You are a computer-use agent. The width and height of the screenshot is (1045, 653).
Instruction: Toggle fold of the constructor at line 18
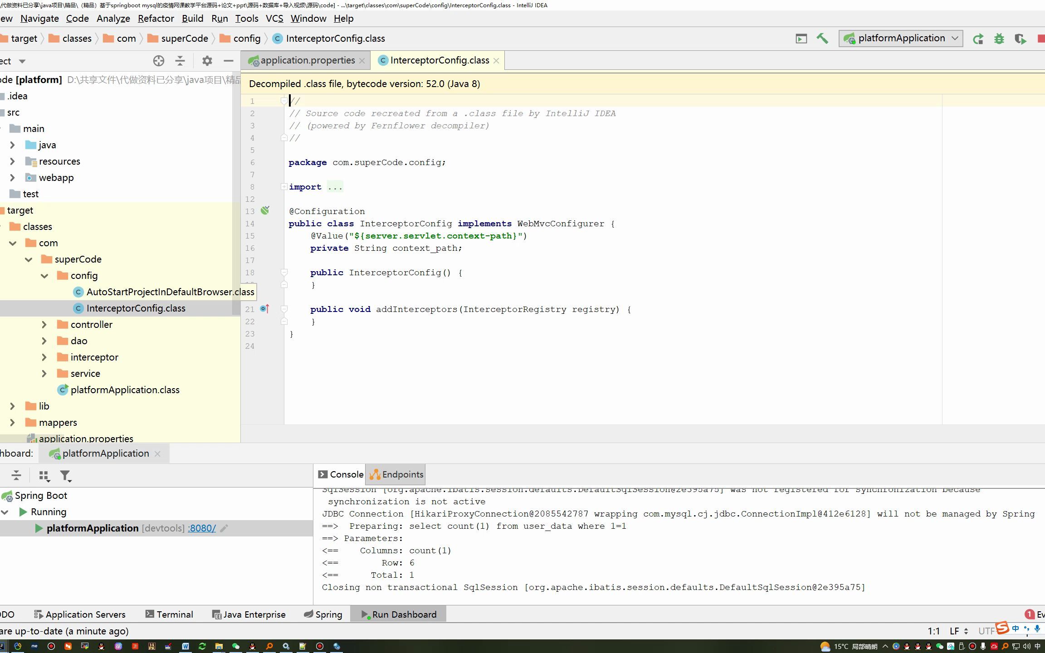284,273
